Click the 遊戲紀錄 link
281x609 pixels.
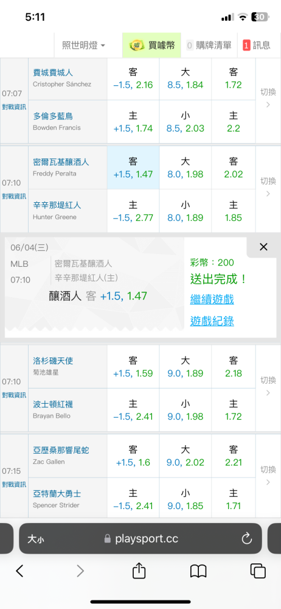212,321
